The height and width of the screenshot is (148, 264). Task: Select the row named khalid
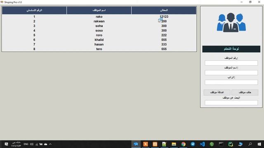[99, 40]
